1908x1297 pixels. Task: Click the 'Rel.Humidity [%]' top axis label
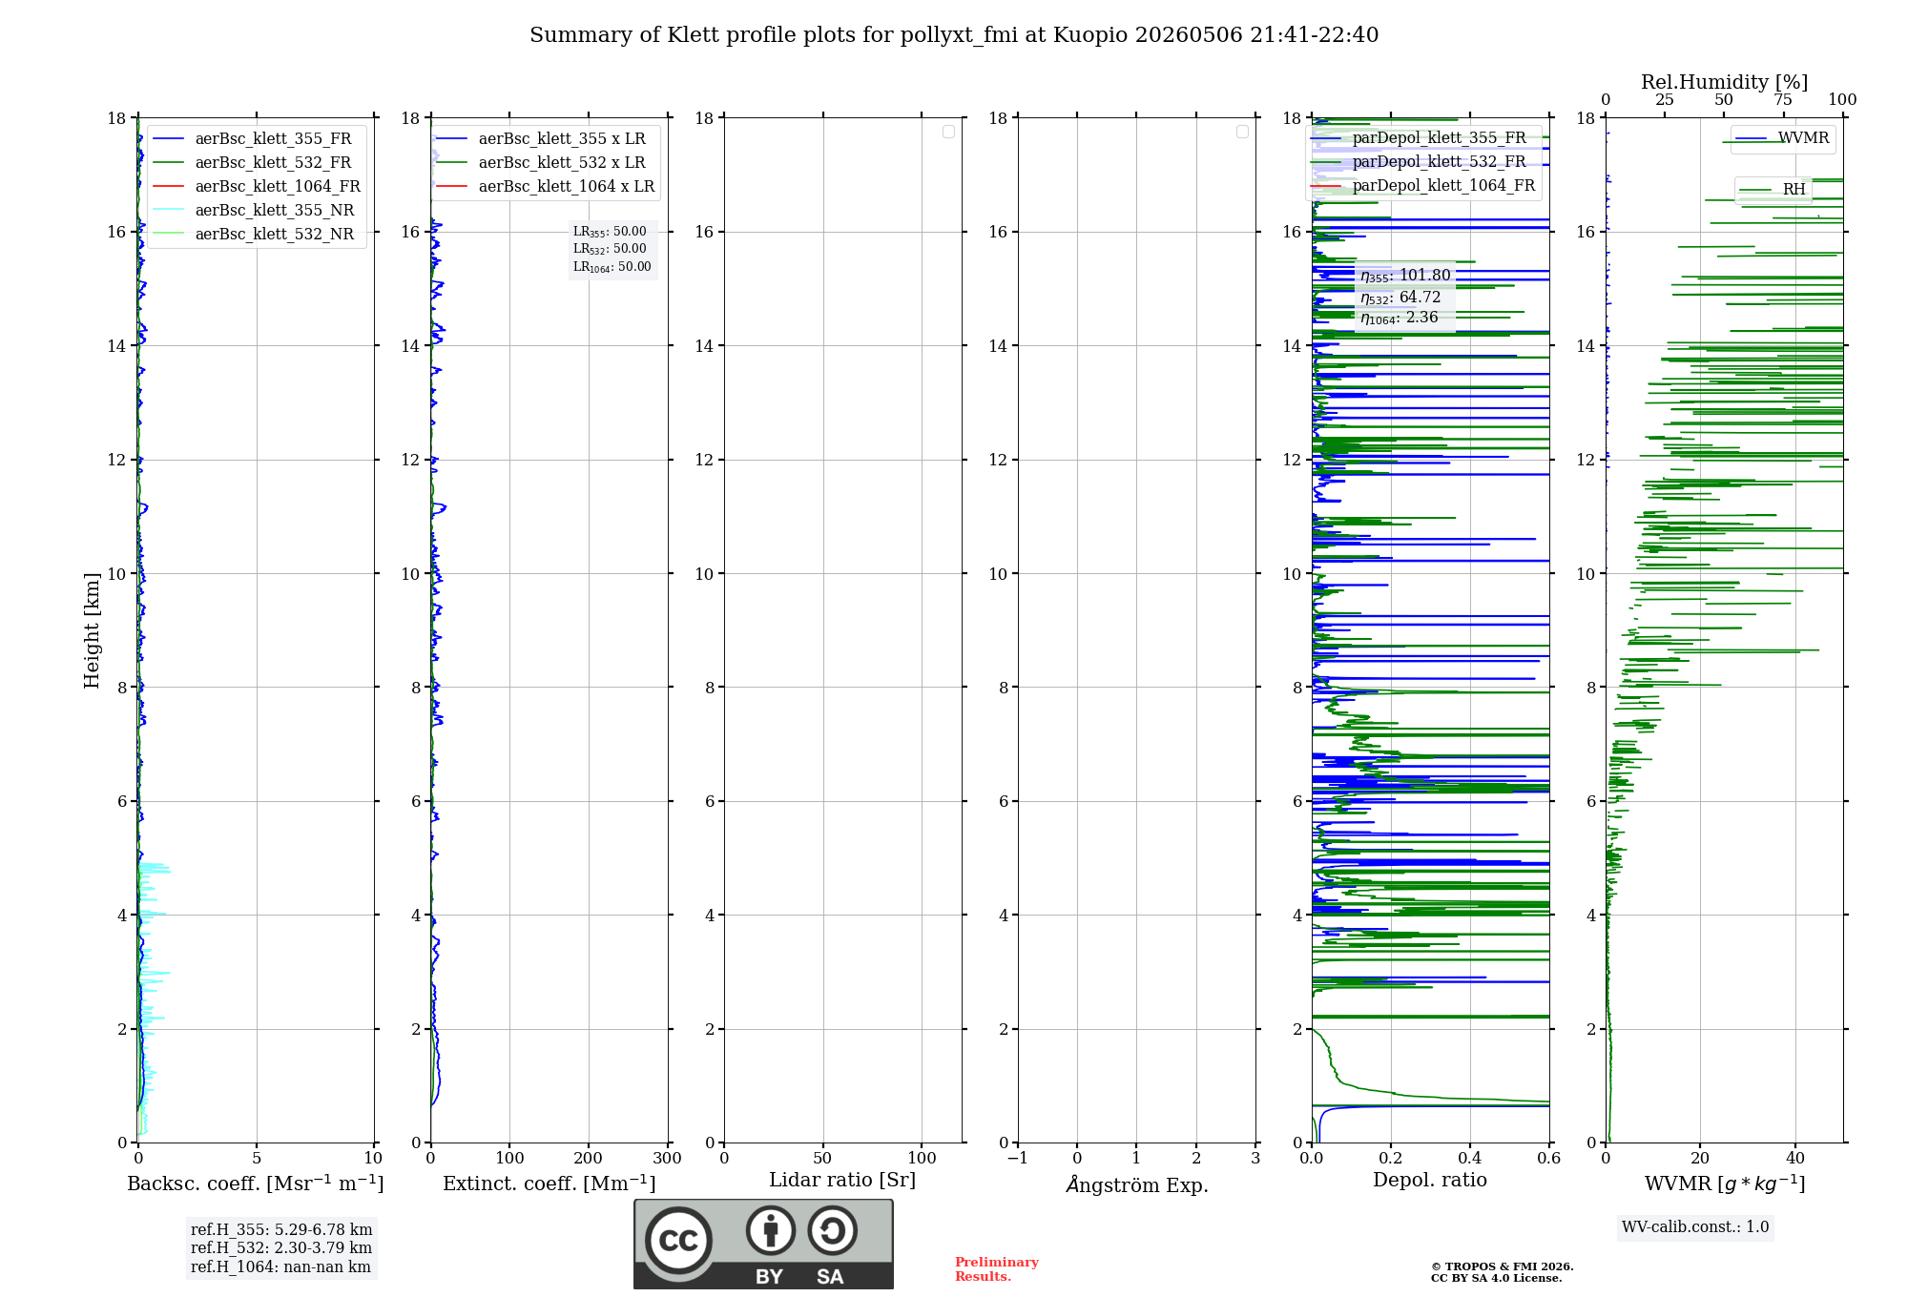[x=1725, y=82]
